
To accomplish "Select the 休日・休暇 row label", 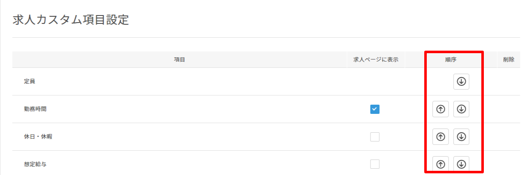I will click(38, 137).
